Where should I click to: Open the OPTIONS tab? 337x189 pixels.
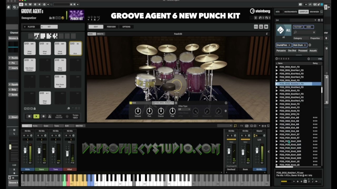pyautogui.click(x=126, y=27)
